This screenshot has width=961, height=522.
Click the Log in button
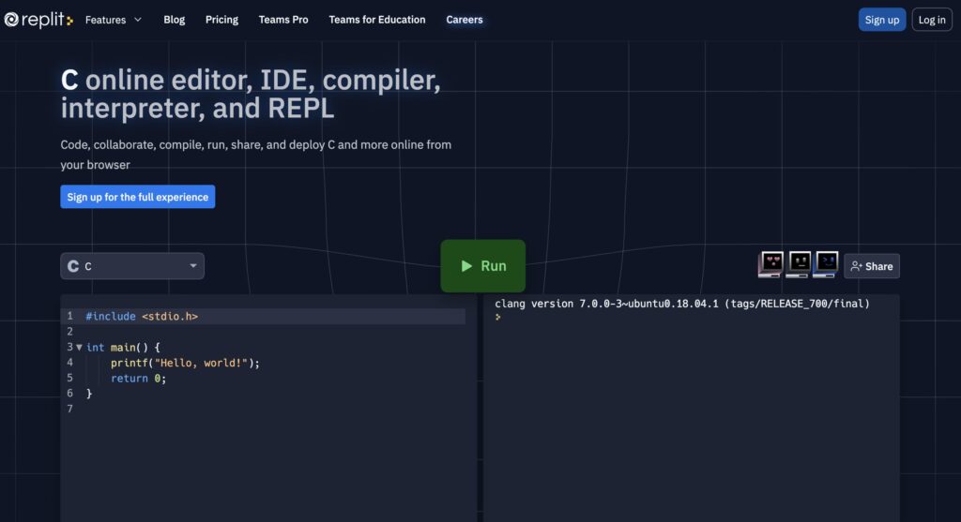point(932,20)
